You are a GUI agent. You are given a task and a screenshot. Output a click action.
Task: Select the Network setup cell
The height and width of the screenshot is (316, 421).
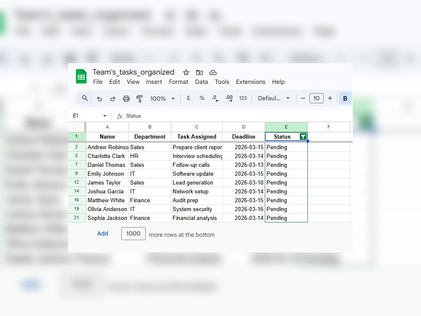coord(197,191)
